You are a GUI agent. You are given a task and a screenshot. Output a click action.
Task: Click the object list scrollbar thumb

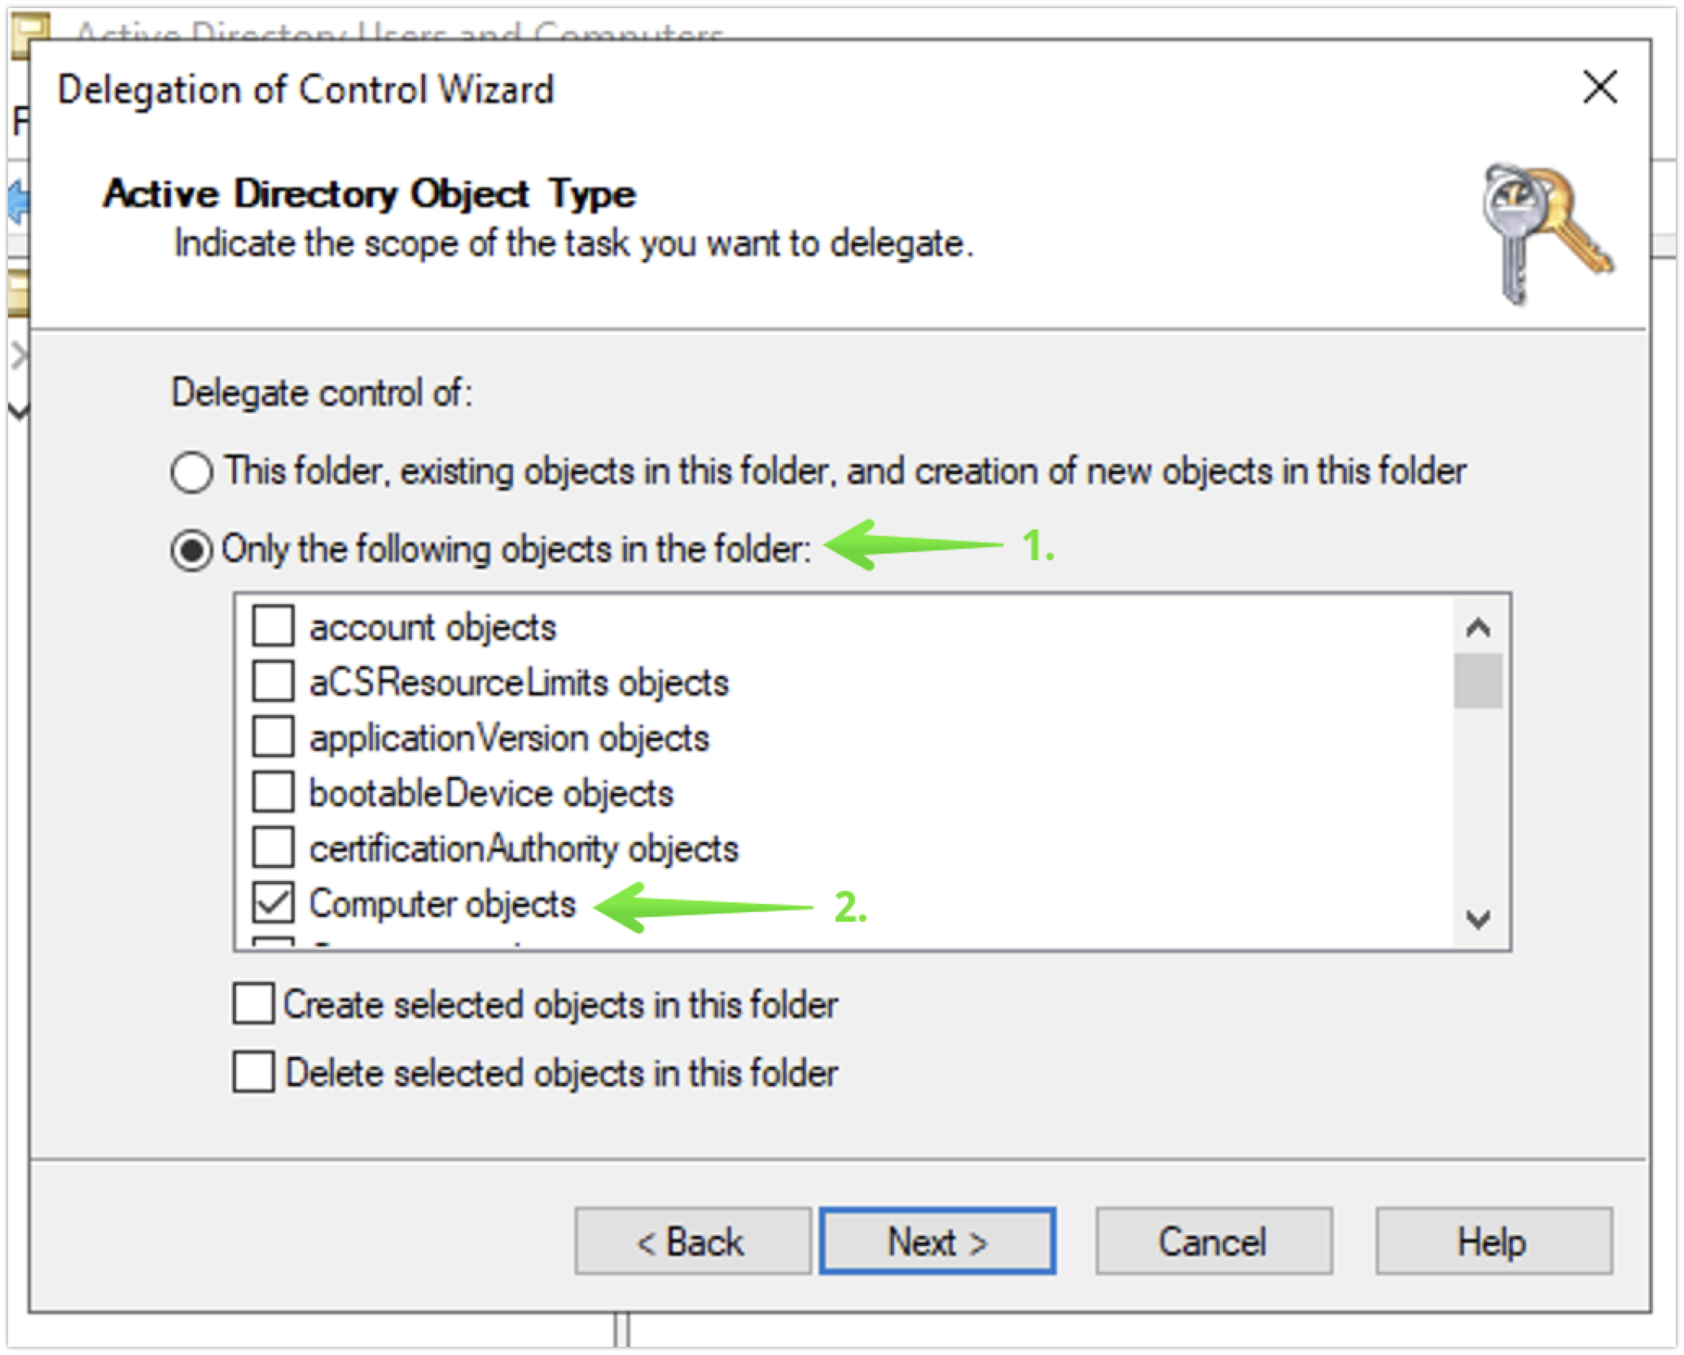point(1478,681)
